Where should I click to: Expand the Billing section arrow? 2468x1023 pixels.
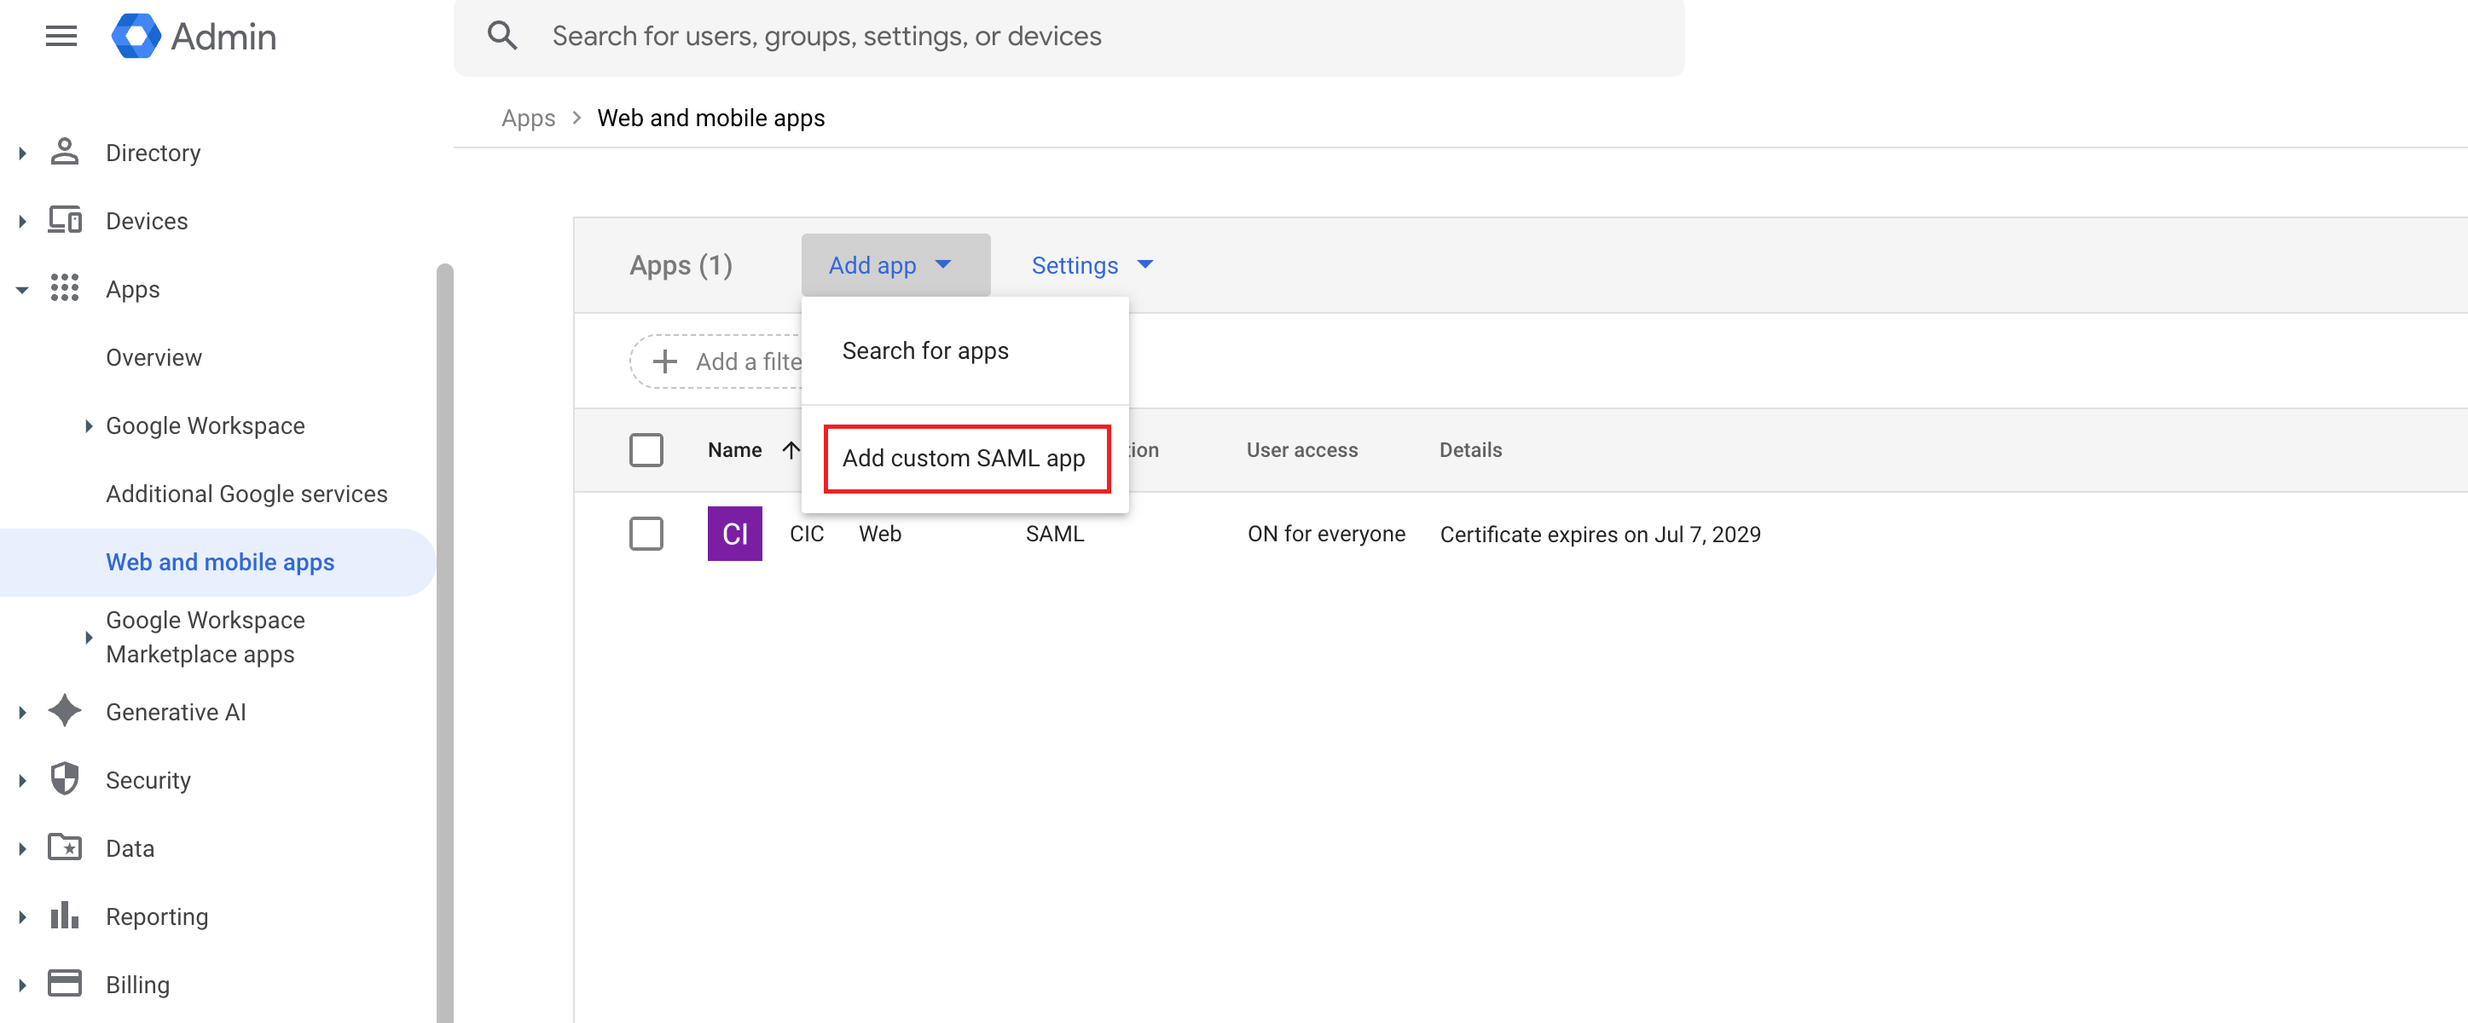[x=22, y=985]
